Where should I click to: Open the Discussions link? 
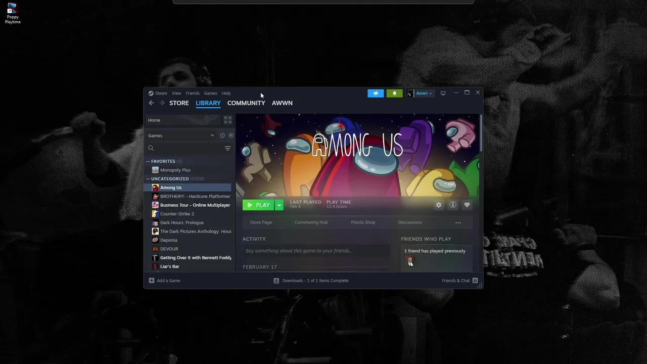pyautogui.click(x=410, y=222)
